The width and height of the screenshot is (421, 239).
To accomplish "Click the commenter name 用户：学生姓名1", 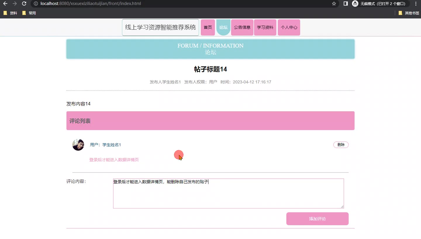I will pyautogui.click(x=106, y=145).
